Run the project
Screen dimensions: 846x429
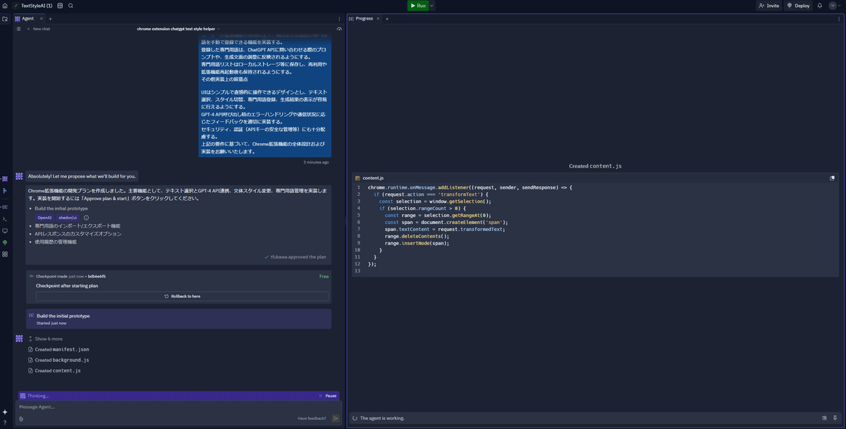[x=418, y=6]
